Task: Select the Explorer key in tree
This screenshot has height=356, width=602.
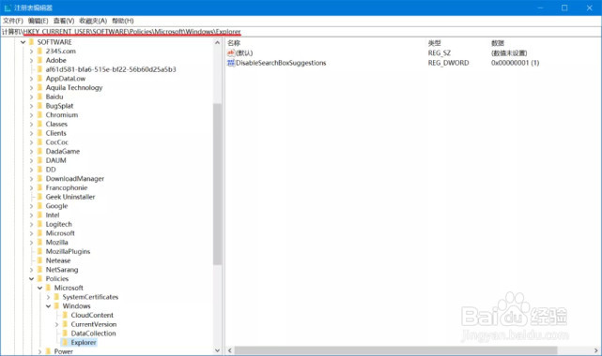Action: point(84,342)
